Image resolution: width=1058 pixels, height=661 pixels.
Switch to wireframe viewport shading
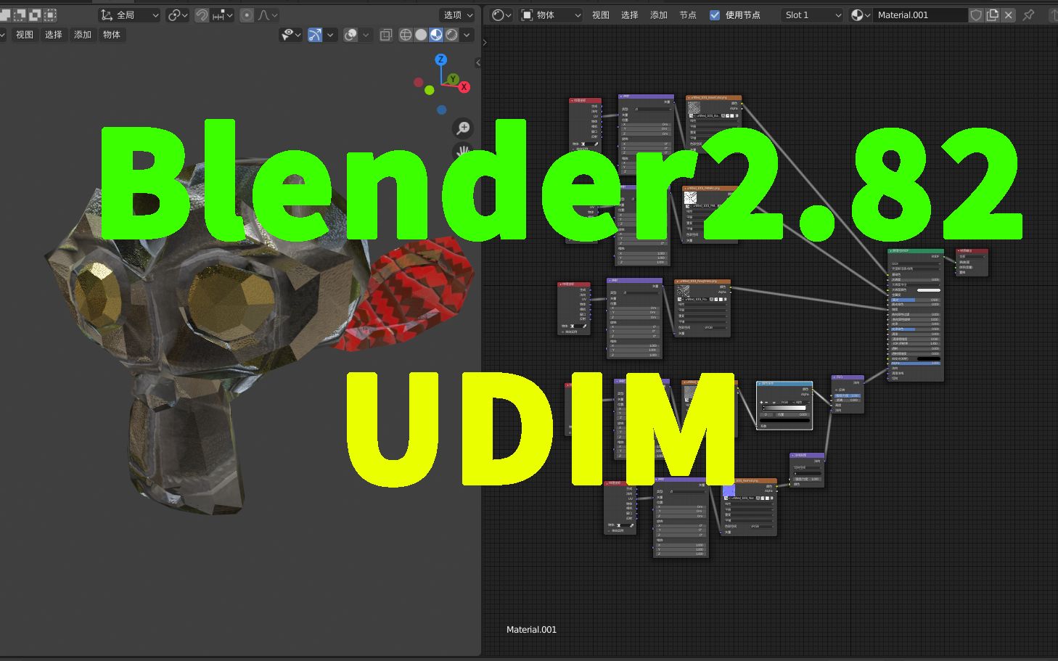coord(406,34)
